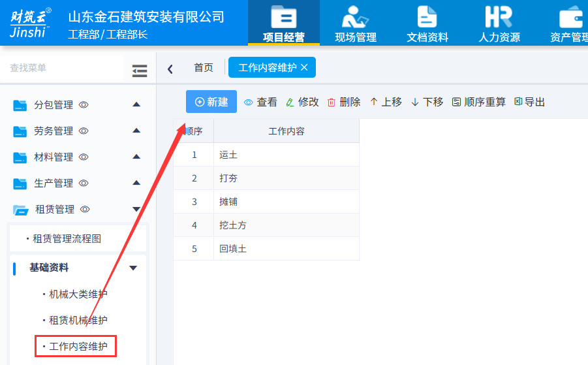Screen dimensions: 588x365
Task: Select the row 运土
Action: tap(266, 155)
